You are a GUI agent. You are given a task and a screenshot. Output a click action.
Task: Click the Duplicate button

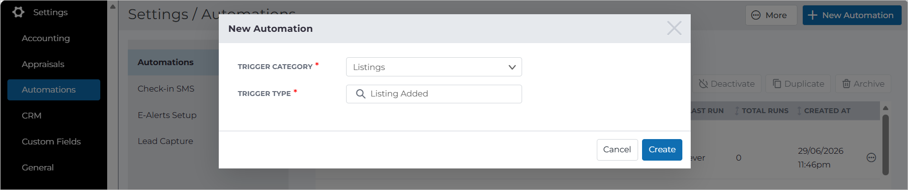point(798,84)
